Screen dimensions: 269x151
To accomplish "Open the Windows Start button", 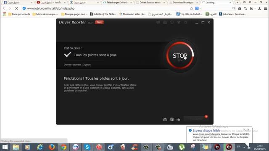I will click(5, 147).
